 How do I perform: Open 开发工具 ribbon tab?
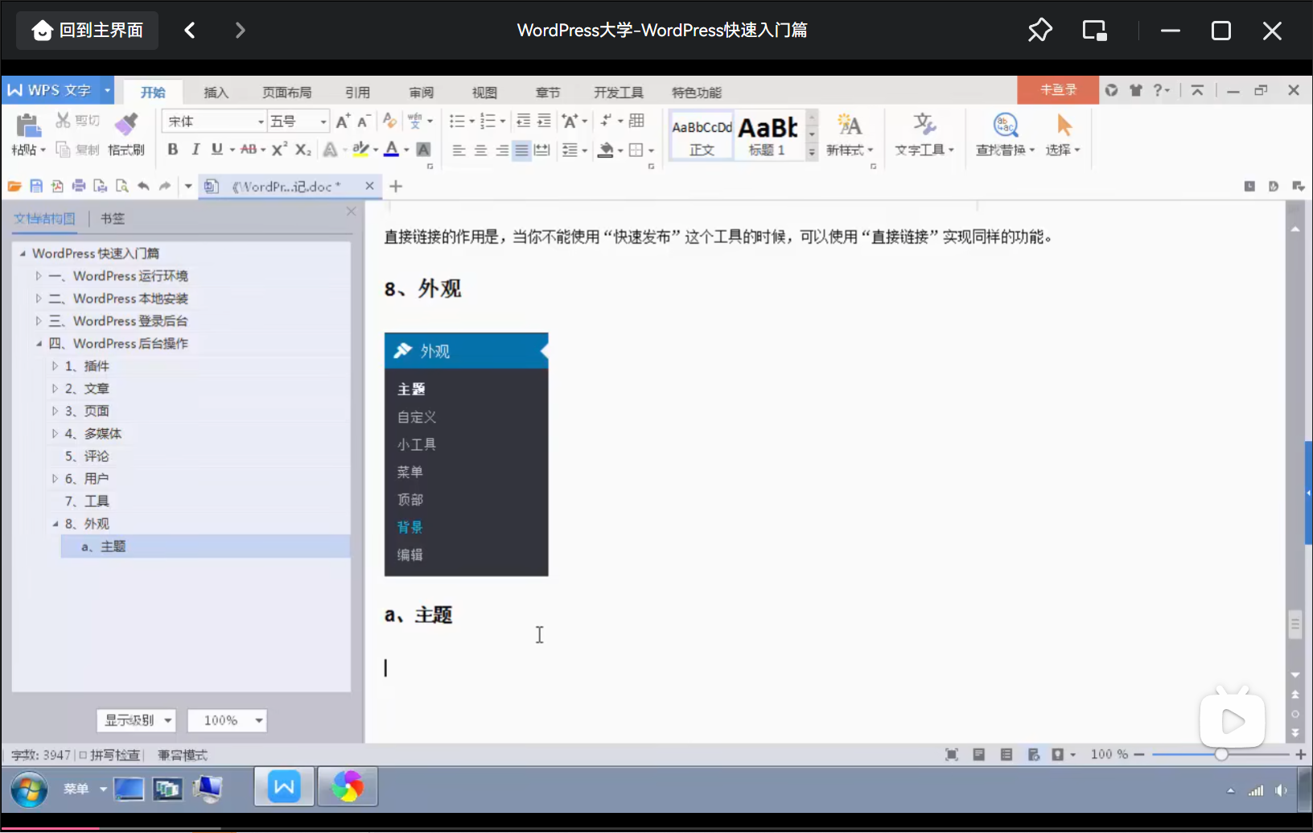618,93
